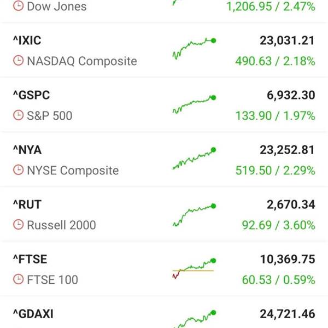Select the ^IXIC ticker symbol
The height and width of the screenshot is (328, 328).
point(27,40)
